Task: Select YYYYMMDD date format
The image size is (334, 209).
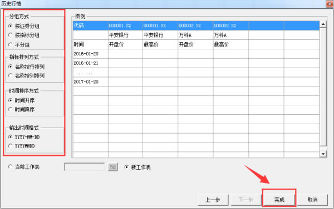Action: coord(21,146)
